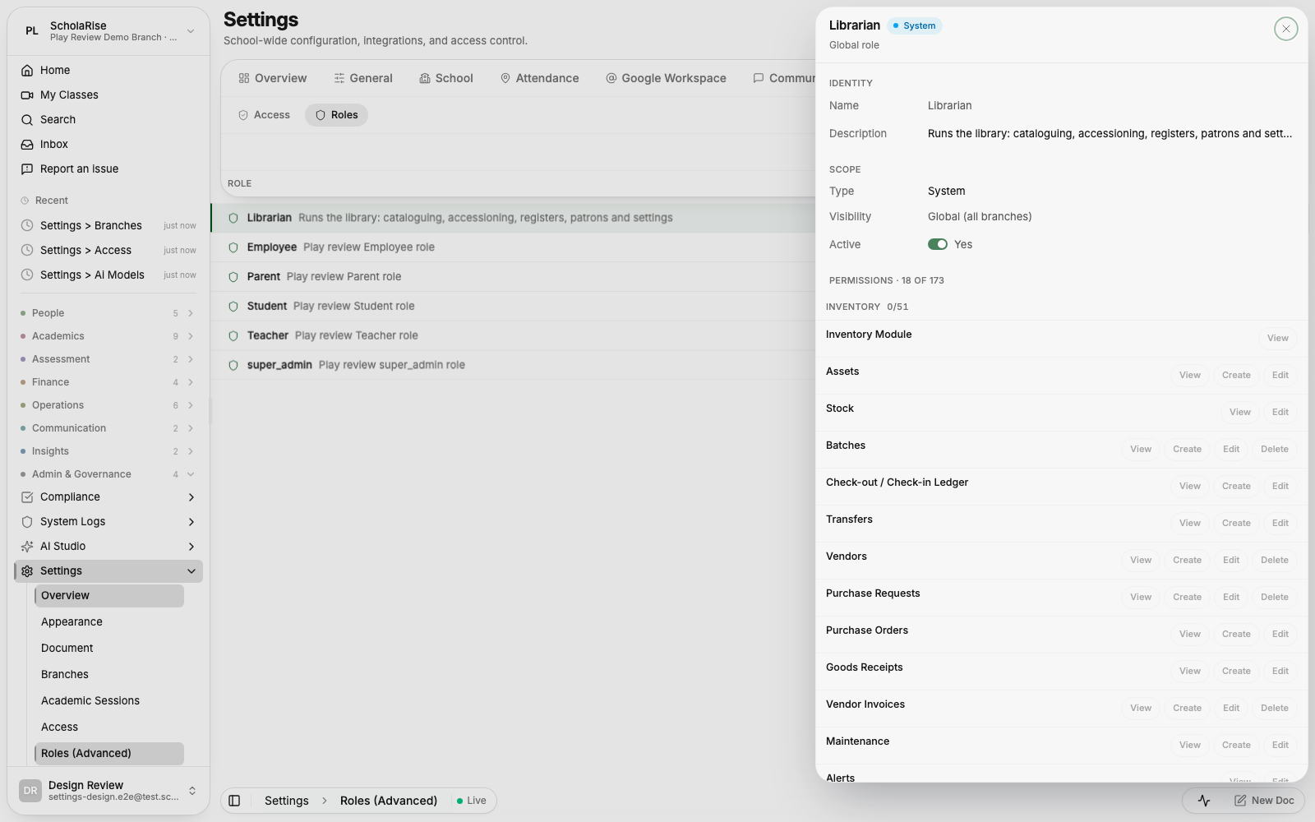Toggle View permission for Inventory Module
The height and width of the screenshot is (822, 1315).
1278,338
